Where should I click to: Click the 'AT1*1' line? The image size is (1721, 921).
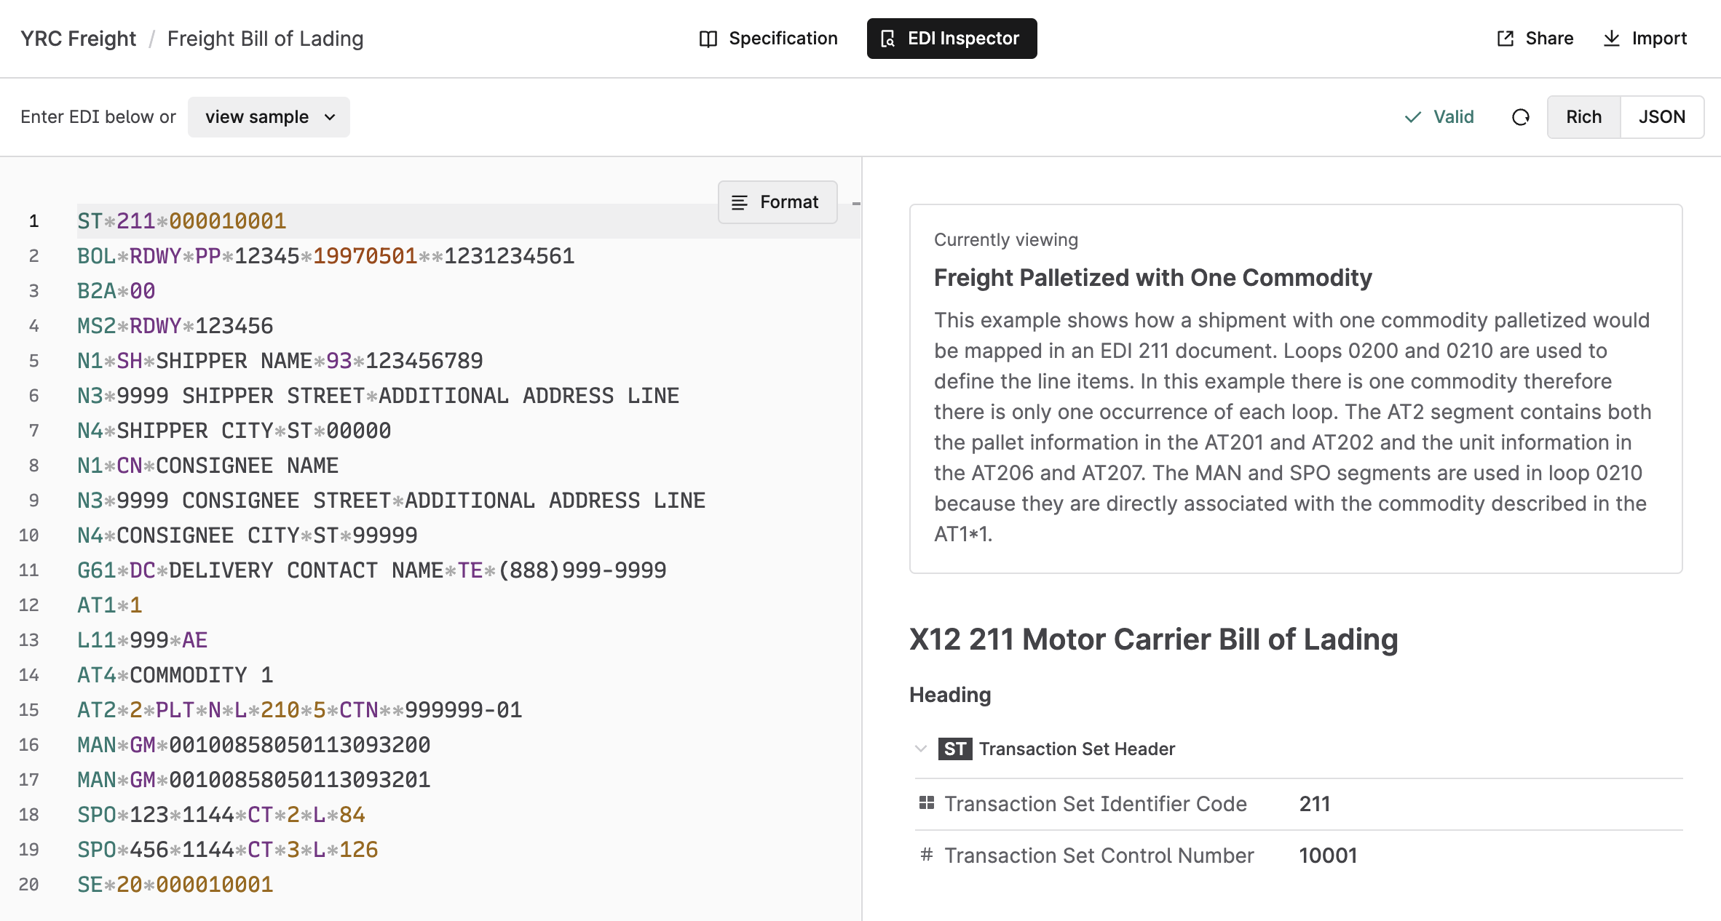coord(110,605)
